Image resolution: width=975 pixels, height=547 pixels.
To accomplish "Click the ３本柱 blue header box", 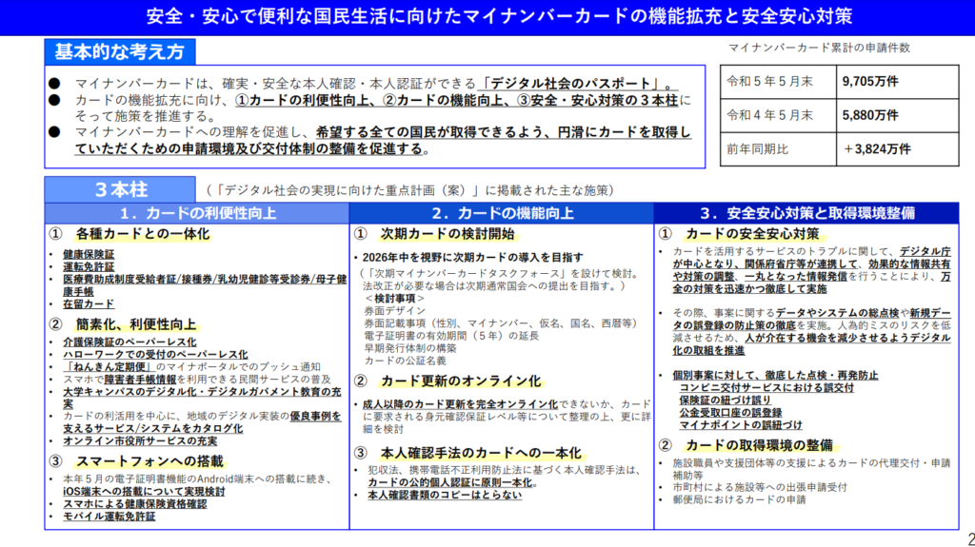I will 120,189.
